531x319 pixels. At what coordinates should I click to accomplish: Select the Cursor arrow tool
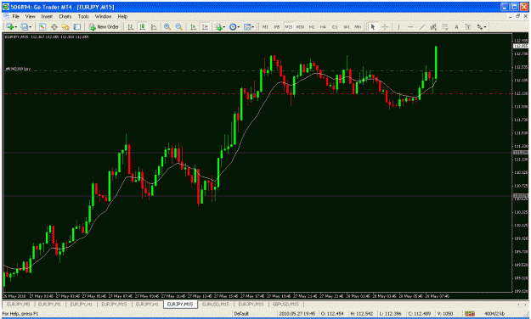[x=373, y=26]
